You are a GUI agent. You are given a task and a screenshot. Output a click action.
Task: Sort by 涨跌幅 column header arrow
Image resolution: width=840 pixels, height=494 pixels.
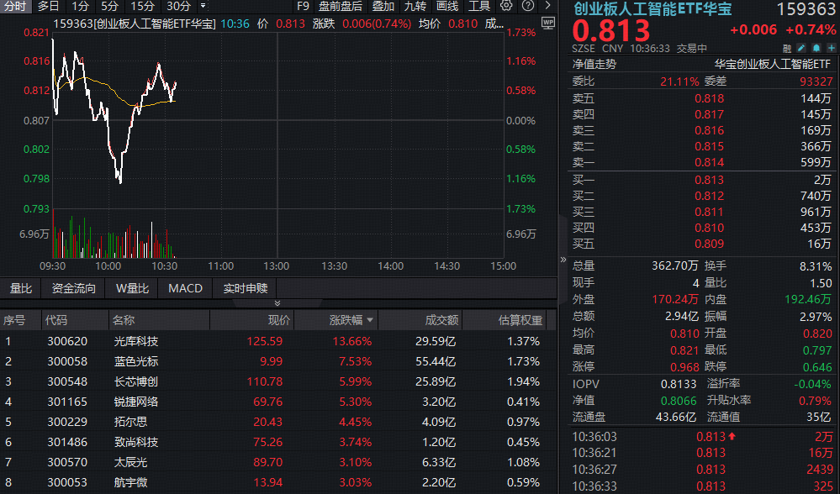pos(370,321)
